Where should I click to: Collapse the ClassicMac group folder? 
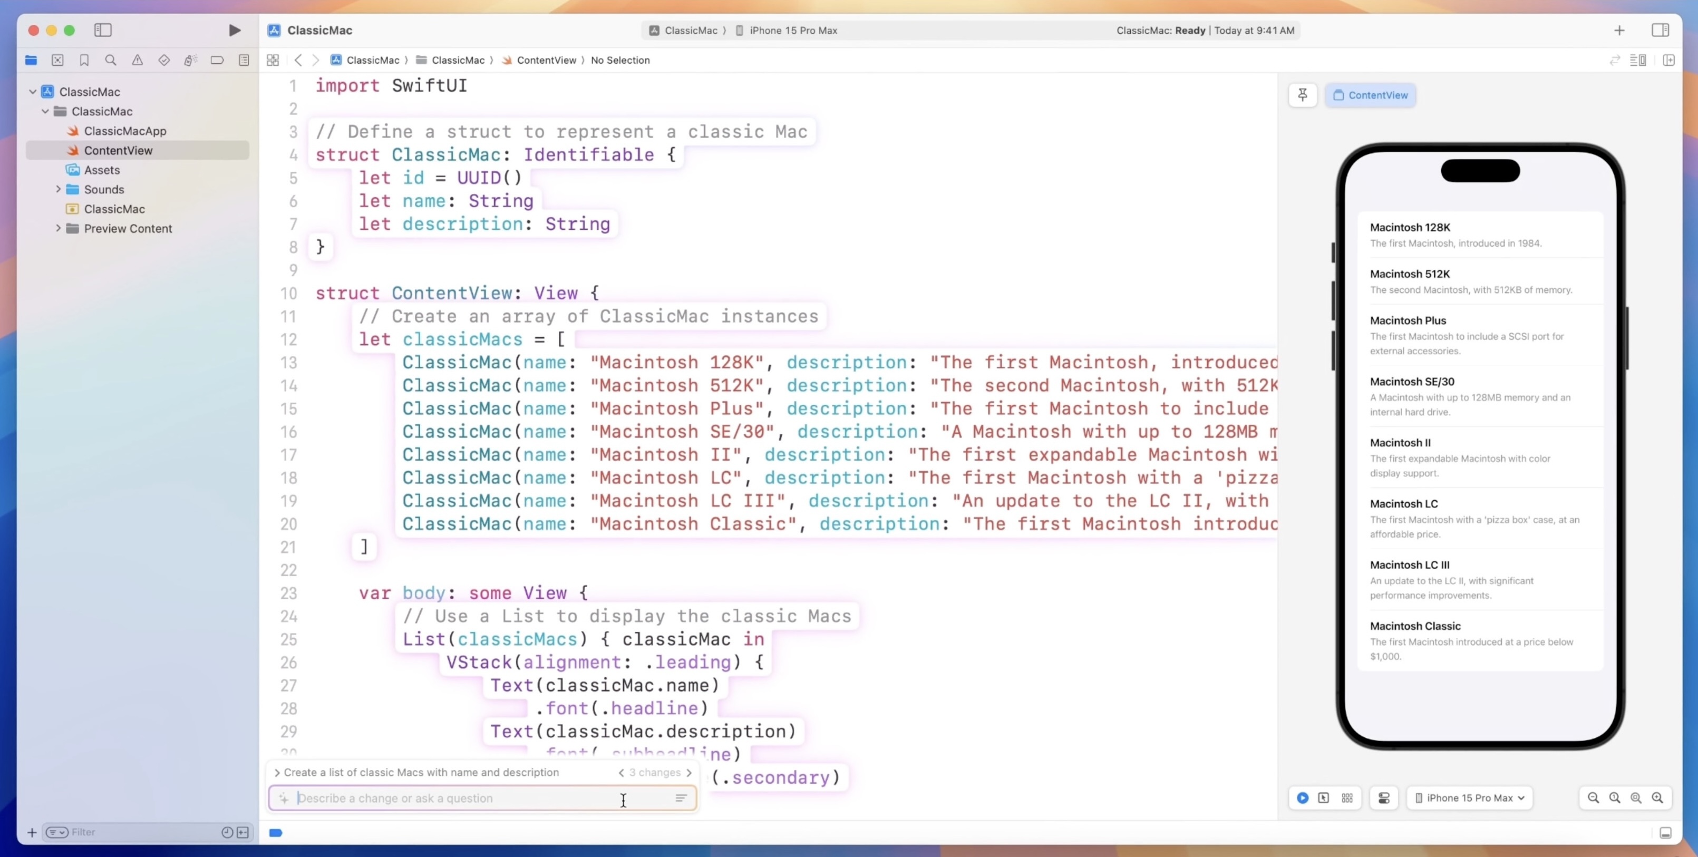[x=45, y=111]
